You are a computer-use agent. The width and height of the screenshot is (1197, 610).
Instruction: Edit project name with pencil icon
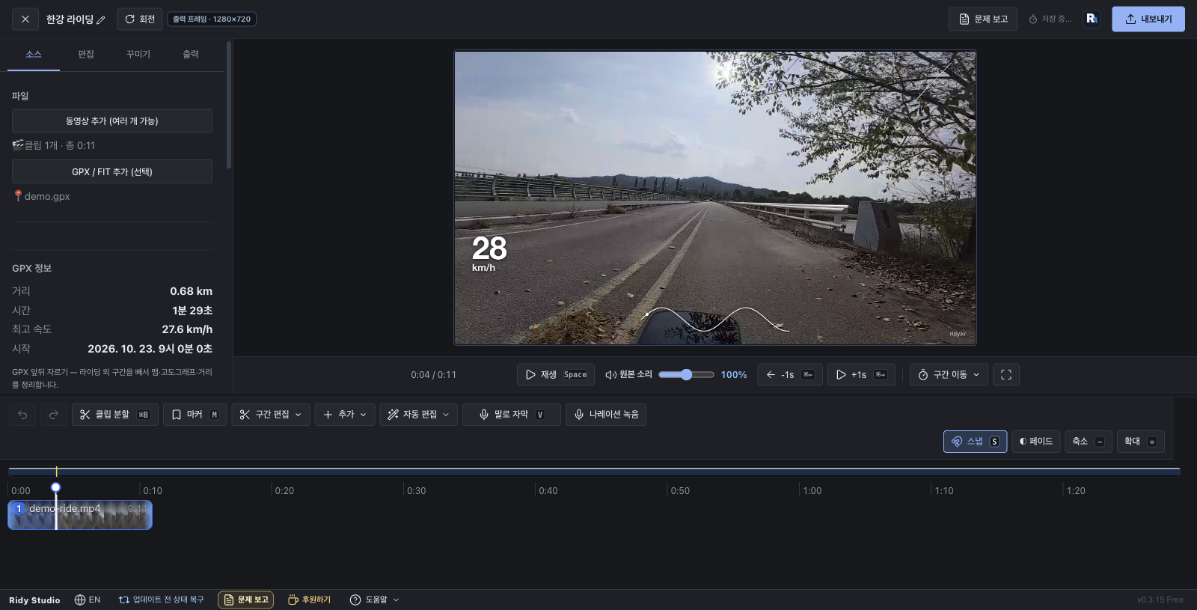101,19
